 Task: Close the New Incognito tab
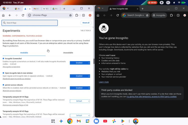point(138,9)
